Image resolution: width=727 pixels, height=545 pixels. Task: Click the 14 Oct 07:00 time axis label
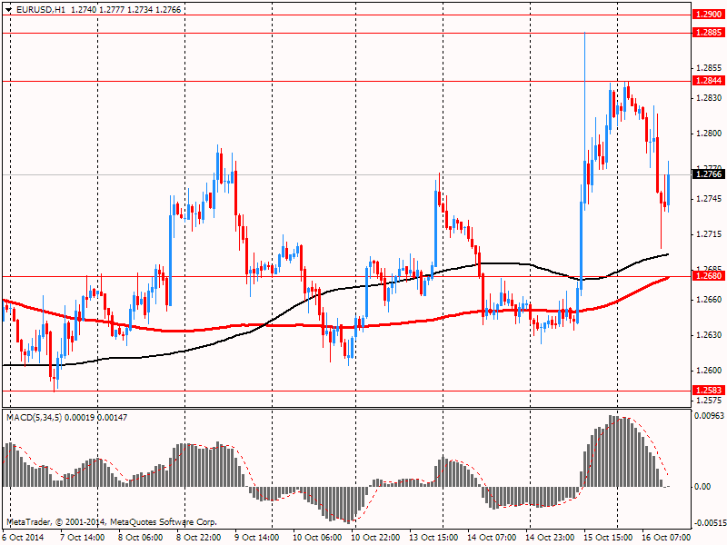coord(492,537)
